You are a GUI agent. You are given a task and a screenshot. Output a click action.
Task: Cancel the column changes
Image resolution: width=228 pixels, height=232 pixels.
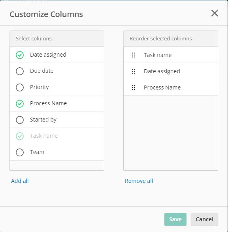coord(204,219)
